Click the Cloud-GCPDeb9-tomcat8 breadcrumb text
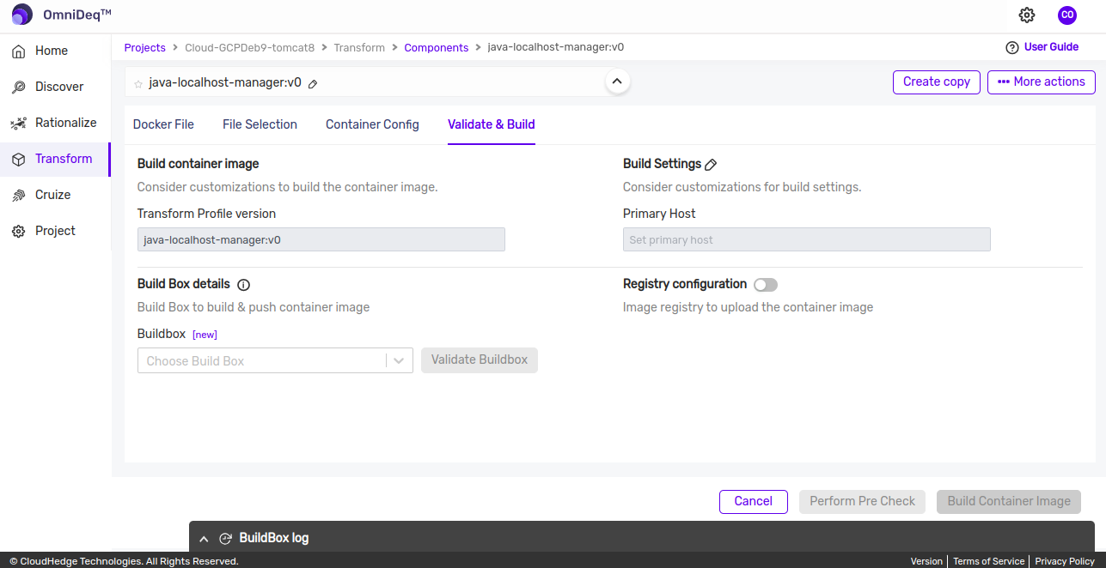1106x568 pixels. pyautogui.click(x=250, y=48)
